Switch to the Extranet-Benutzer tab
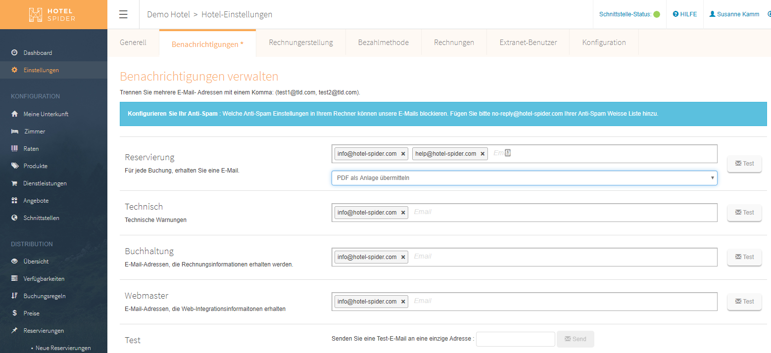This screenshot has height=353, width=771. point(528,43)
